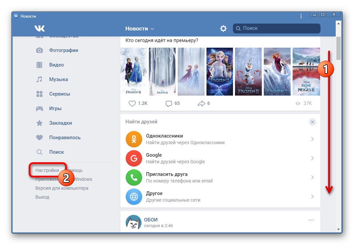Click the heart icon beside Понравилось
The height and width of the screenshot is (245, 354).
pyautogui.click(x=40, y=138)
